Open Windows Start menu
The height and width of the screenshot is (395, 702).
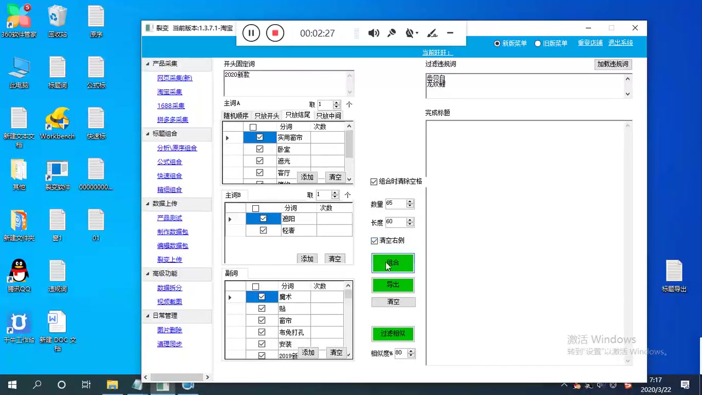pos(12,385)
